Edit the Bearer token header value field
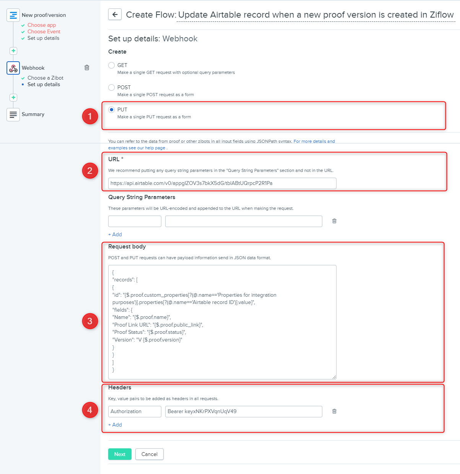This screenshot has width=460, height=474. click(244, 412)
